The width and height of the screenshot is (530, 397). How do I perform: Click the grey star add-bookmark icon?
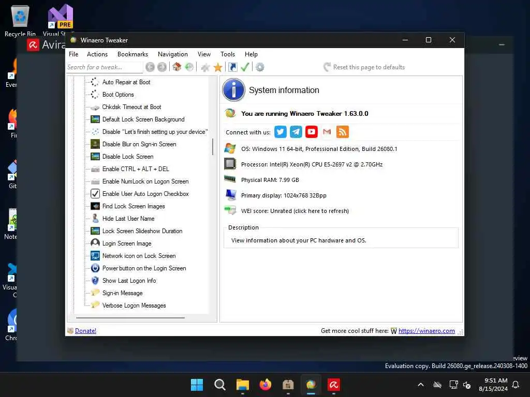tap(205, 67)
